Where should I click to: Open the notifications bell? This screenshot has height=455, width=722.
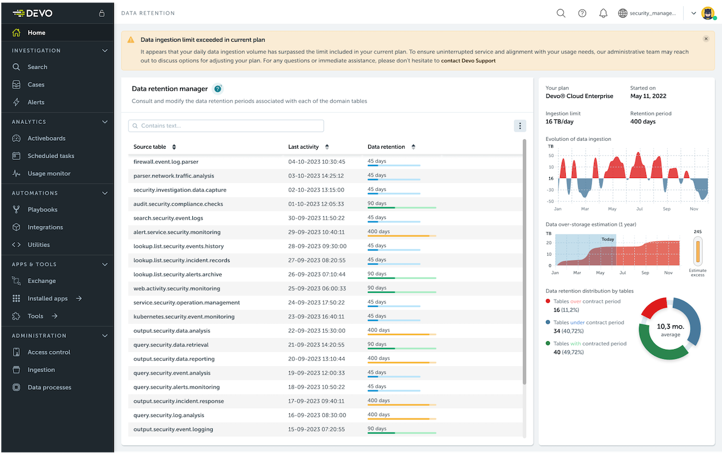pos(603,12)
